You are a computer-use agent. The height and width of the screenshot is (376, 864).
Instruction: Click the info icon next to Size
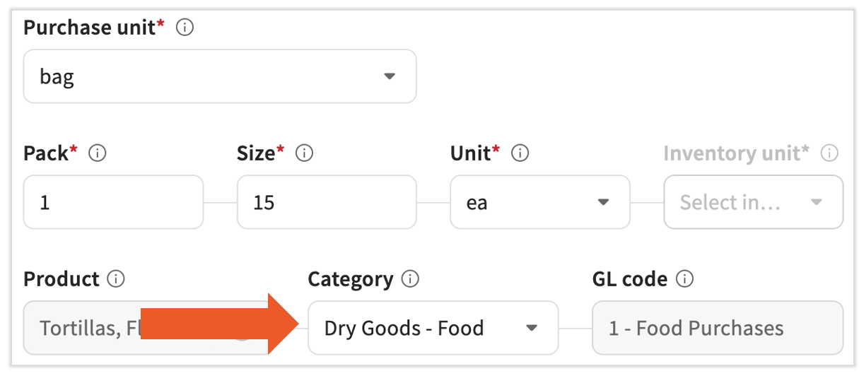[x=305, y=153]
